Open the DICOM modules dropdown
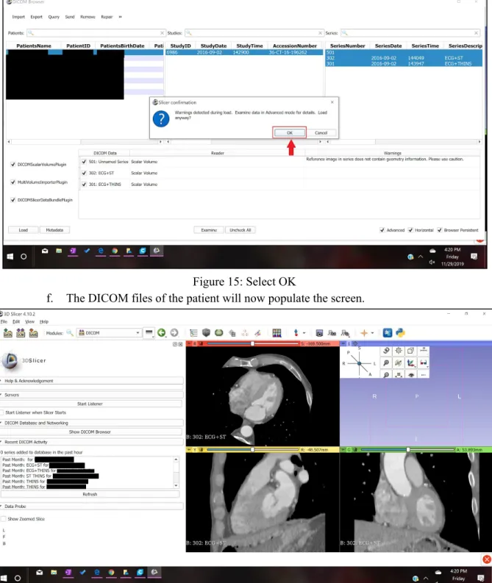Screen dimensions: 492x583 click(x=109, y=333)
